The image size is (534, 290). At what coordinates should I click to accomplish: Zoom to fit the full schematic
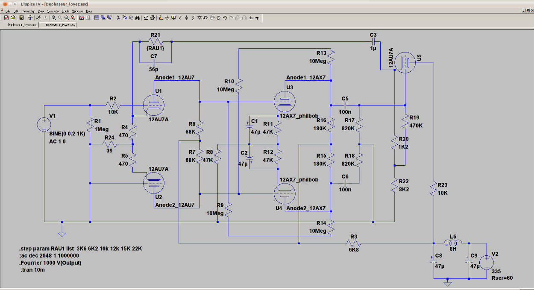point(73,18)
